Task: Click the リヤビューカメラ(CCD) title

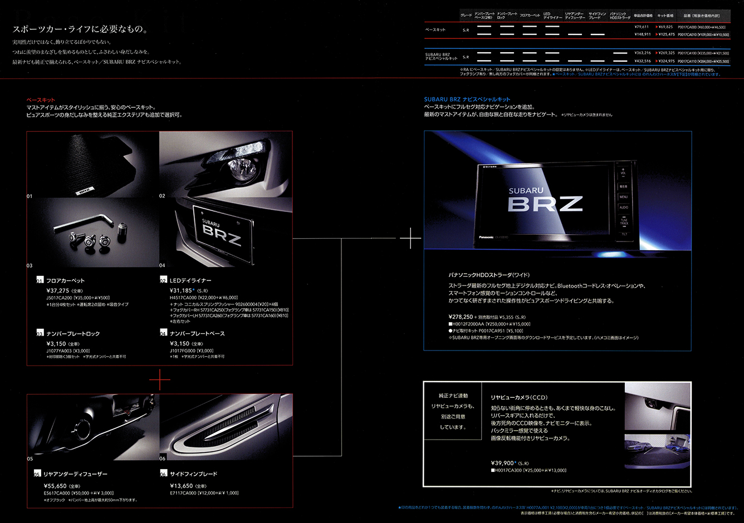Action: 519,397
